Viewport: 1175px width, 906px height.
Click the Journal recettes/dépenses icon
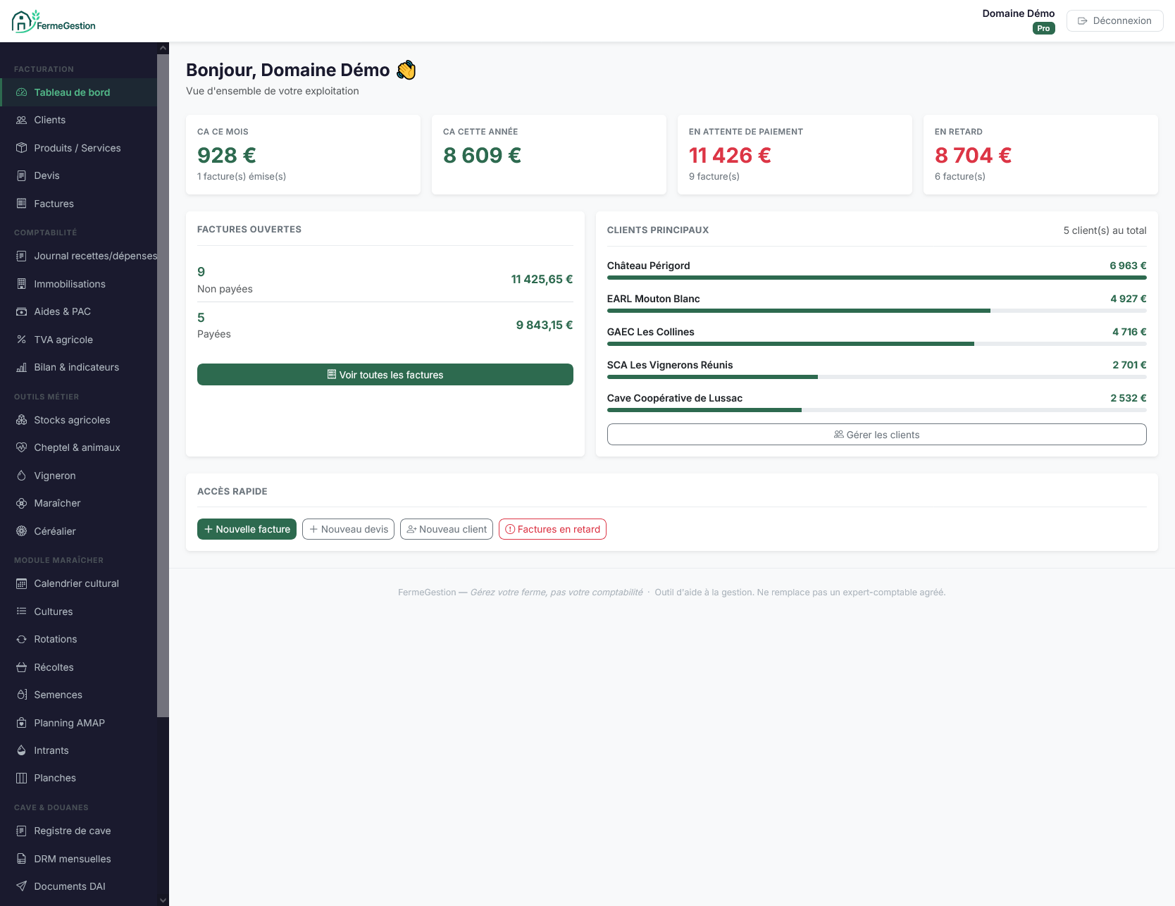coord(21,256)
